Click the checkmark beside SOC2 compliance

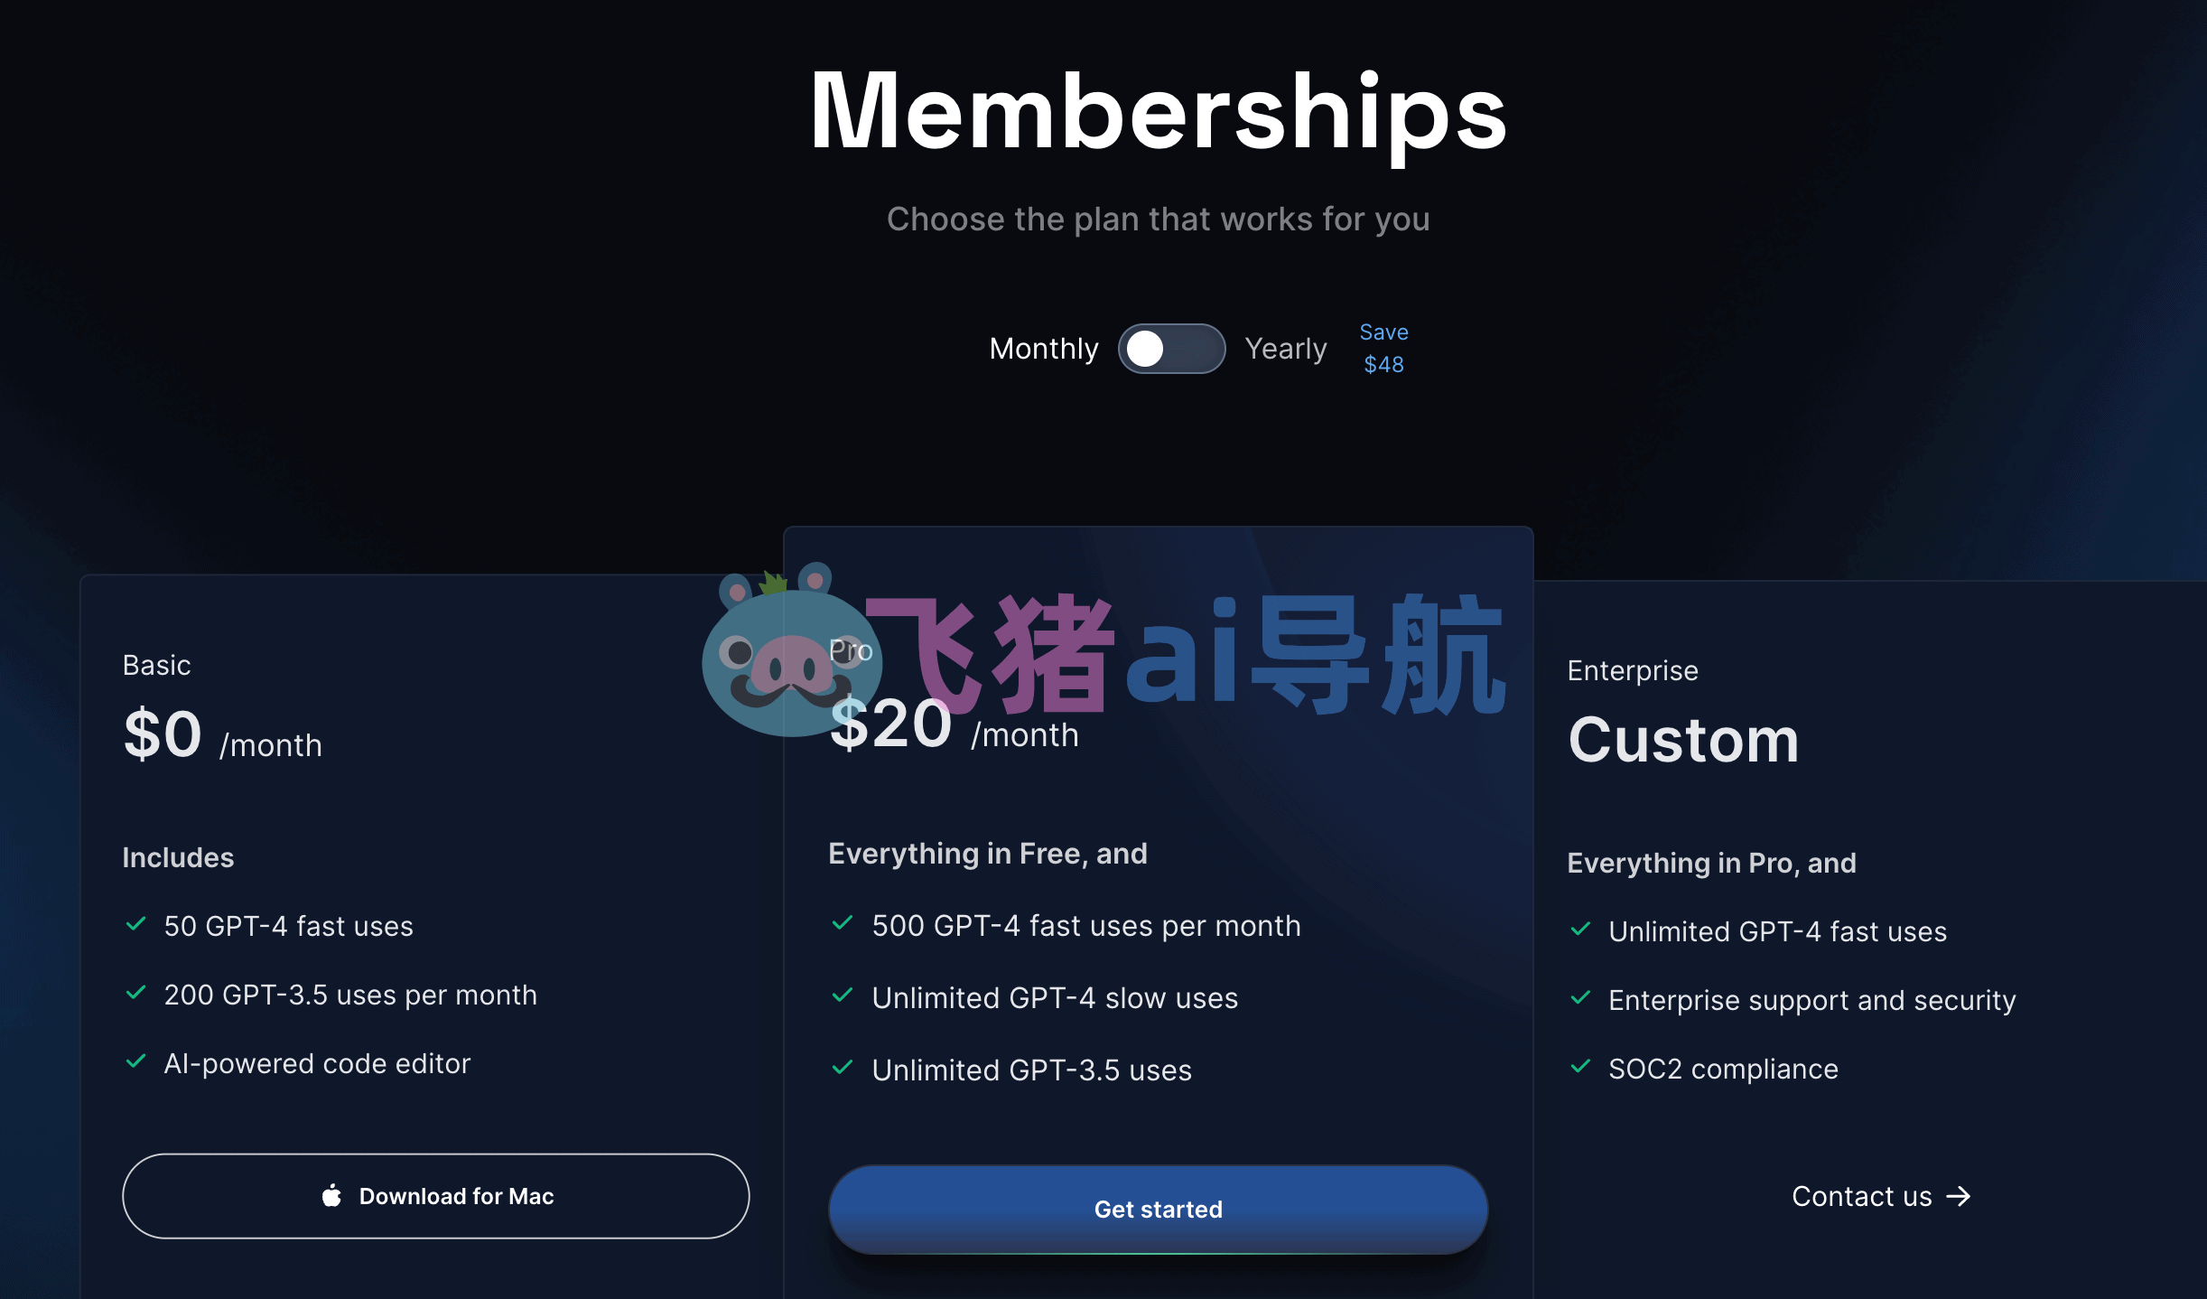(x=1581, y=1067)
